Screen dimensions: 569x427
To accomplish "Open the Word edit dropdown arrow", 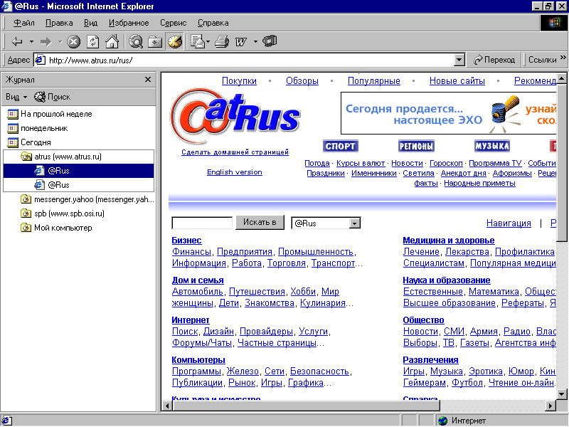I will click(x=255, y=42).
